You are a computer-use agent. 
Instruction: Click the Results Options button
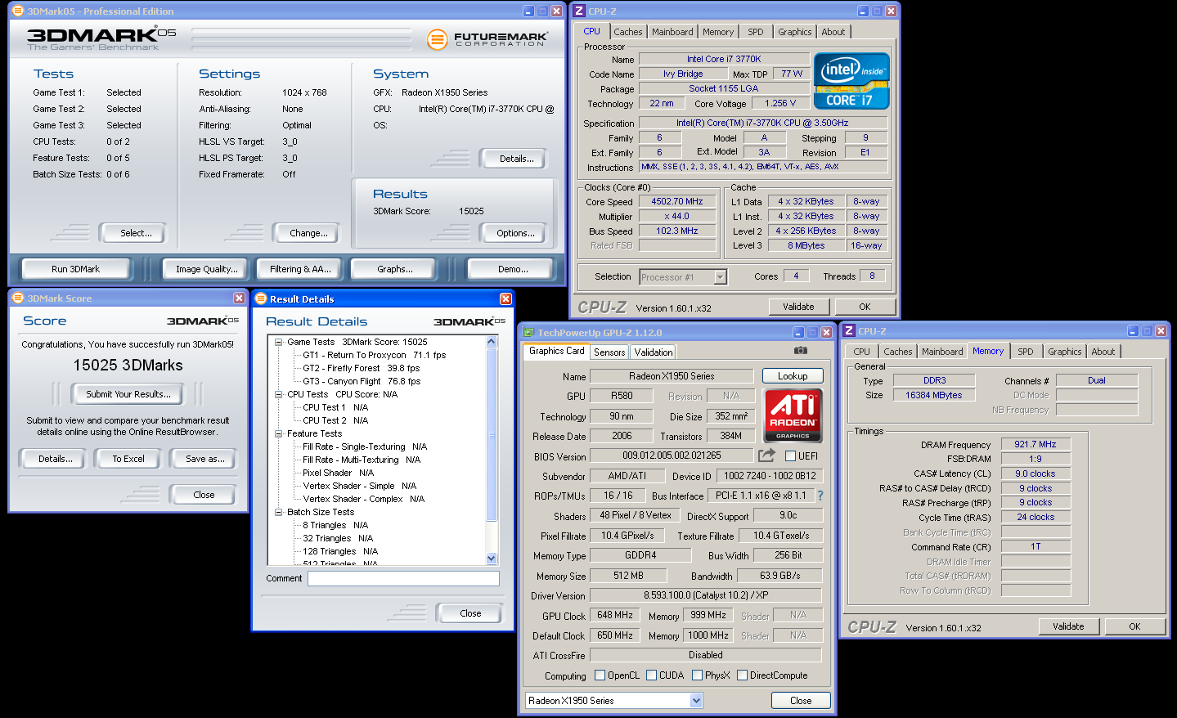[515, 233]
